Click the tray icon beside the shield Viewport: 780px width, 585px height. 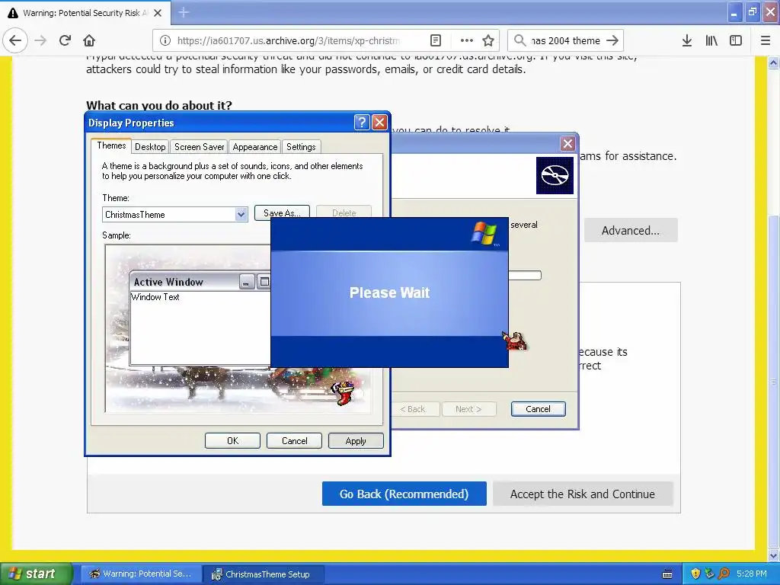coord(709,574)
